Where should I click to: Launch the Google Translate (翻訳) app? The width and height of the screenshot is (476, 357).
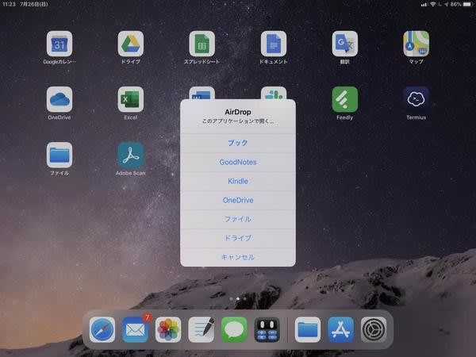tap(345, 44)
